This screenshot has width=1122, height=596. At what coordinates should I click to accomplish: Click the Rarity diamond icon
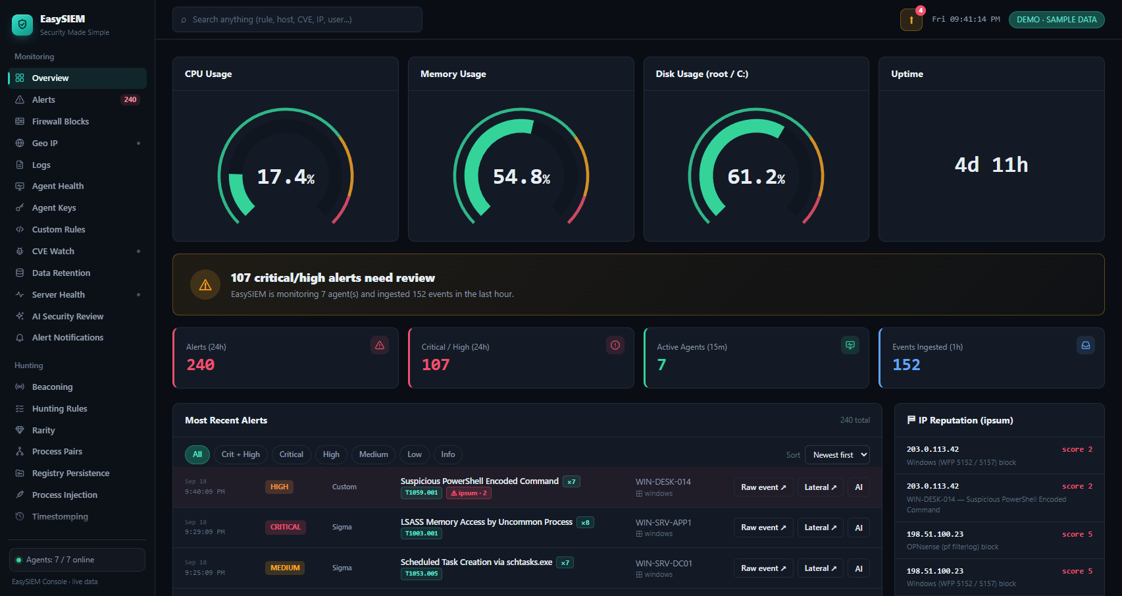pos(20,430)
